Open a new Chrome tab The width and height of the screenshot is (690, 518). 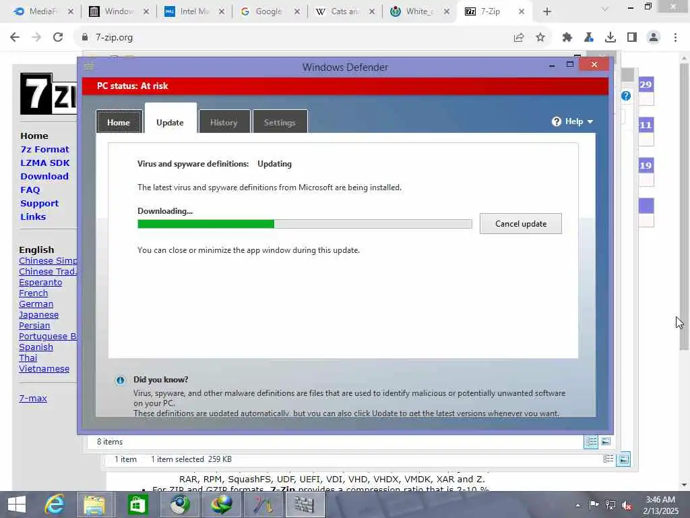(547, 11)
